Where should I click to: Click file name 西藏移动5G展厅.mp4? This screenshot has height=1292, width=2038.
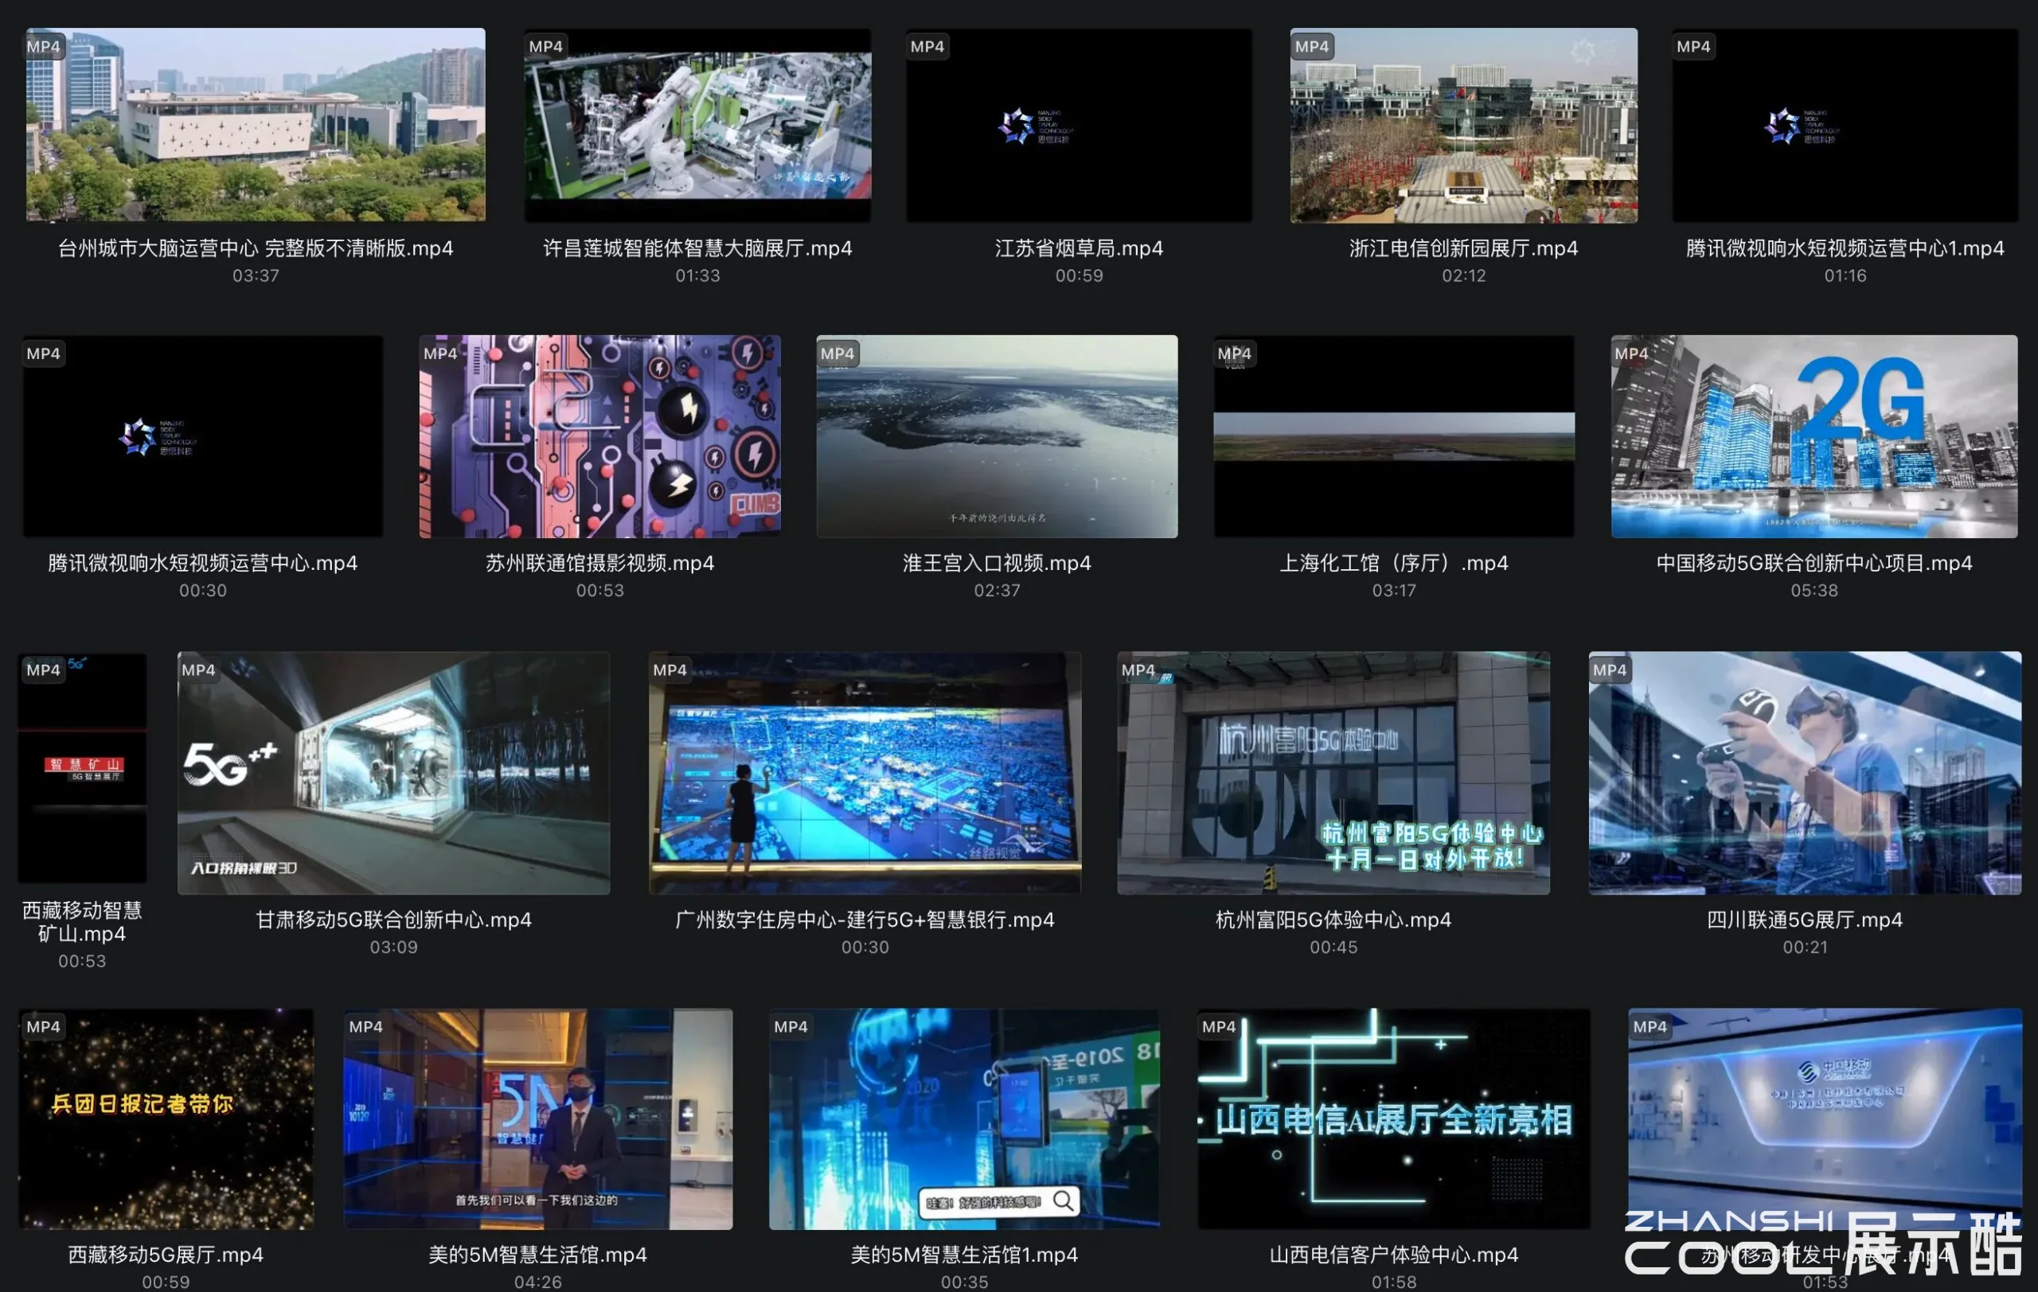tap(166, 1255)
